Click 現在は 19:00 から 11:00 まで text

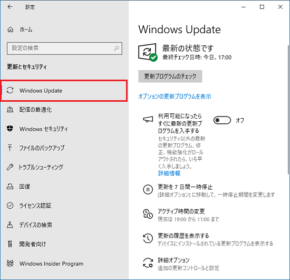[x=188, y=219]
